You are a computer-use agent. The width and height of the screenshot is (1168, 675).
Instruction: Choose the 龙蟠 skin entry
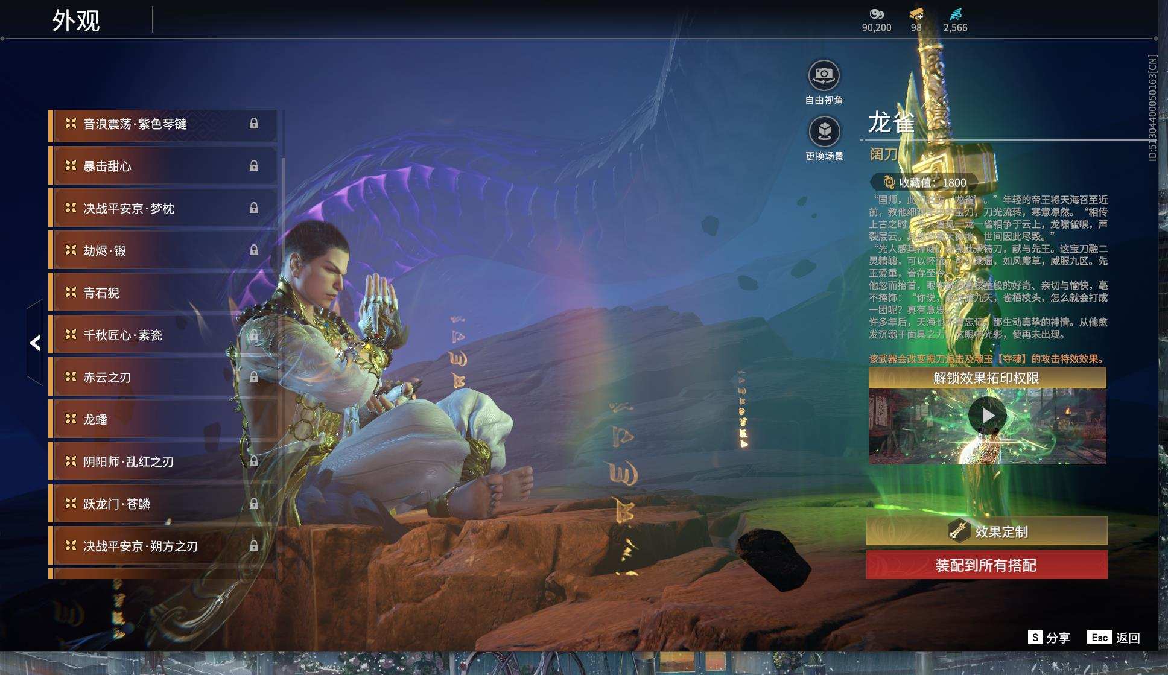[x=163, y=419]
